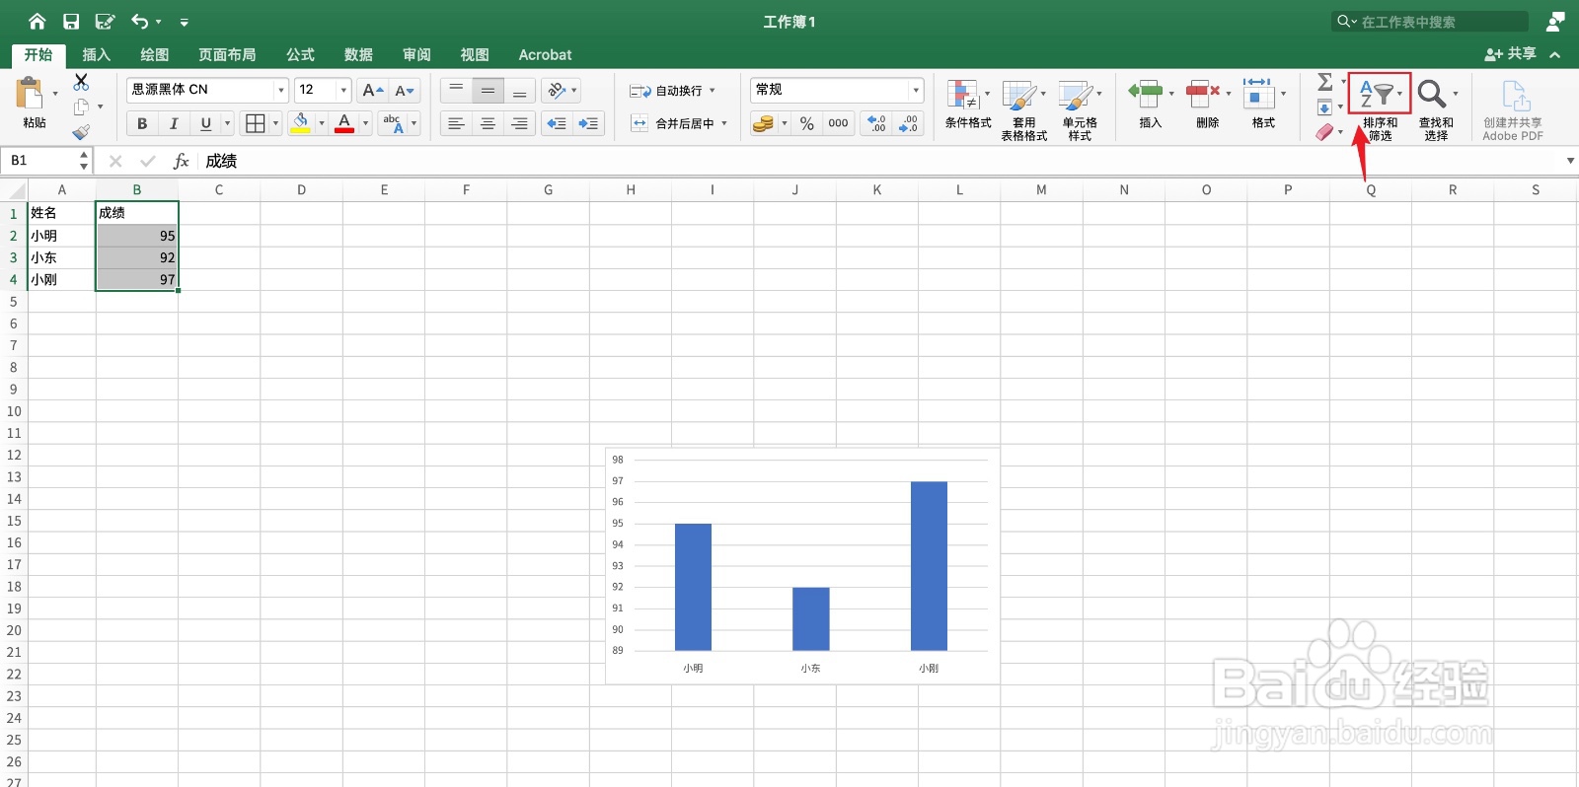This screenshot has height=787, width=1579.
Task: Toggle Underline formatting
Action: pyautogui.click(x=205, y=123)
